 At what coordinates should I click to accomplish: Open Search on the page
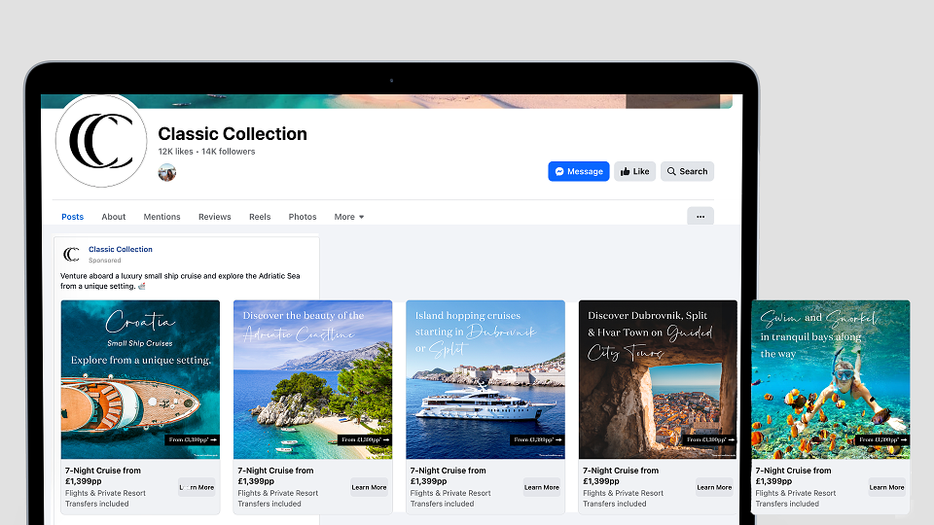point(687,171)
